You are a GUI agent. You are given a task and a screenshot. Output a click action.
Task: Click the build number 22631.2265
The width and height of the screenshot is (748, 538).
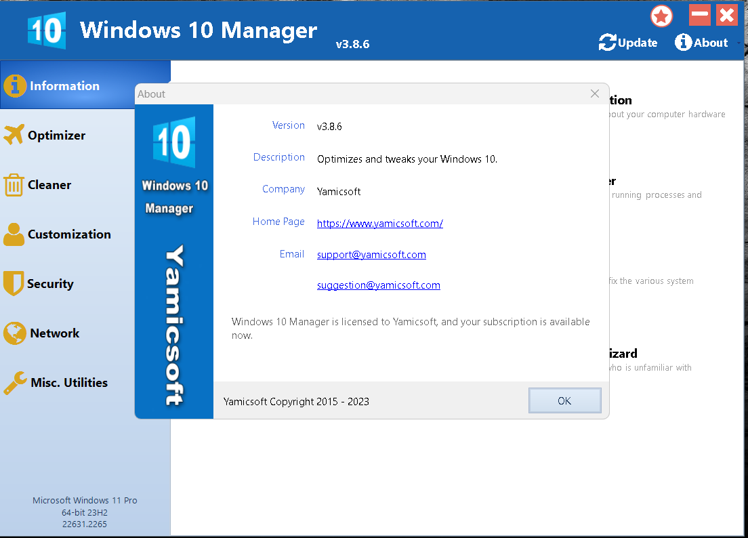coord(85,524)
